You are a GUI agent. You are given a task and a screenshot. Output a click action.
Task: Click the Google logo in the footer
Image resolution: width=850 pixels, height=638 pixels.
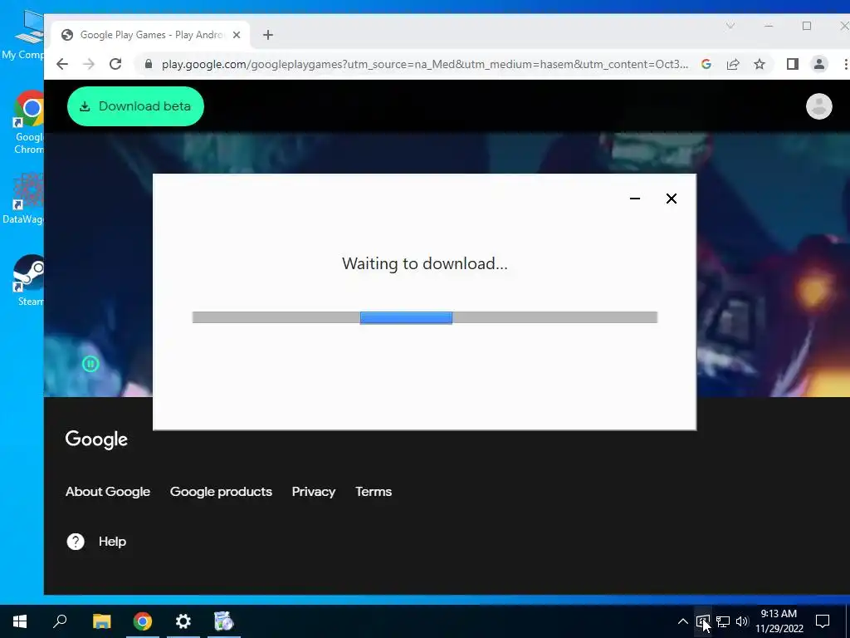(96, 439)
